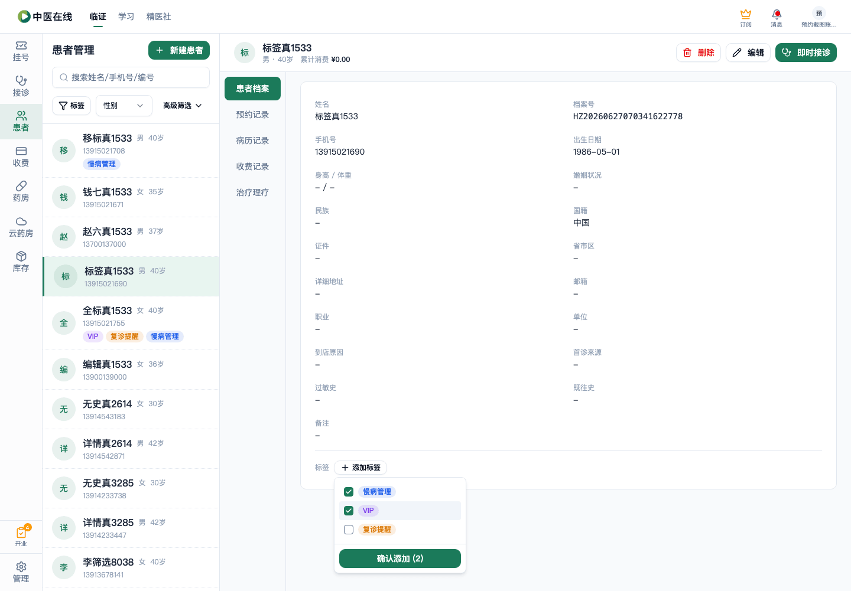Switch to the 临证 top tab

tap(98, 17)
